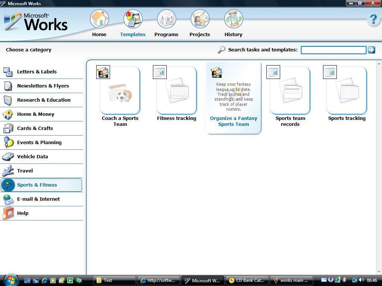The width and height of the screenshot is (382, 286).
Task: Open the Vehicle Data category label
Action: click(x=32, y=157)
